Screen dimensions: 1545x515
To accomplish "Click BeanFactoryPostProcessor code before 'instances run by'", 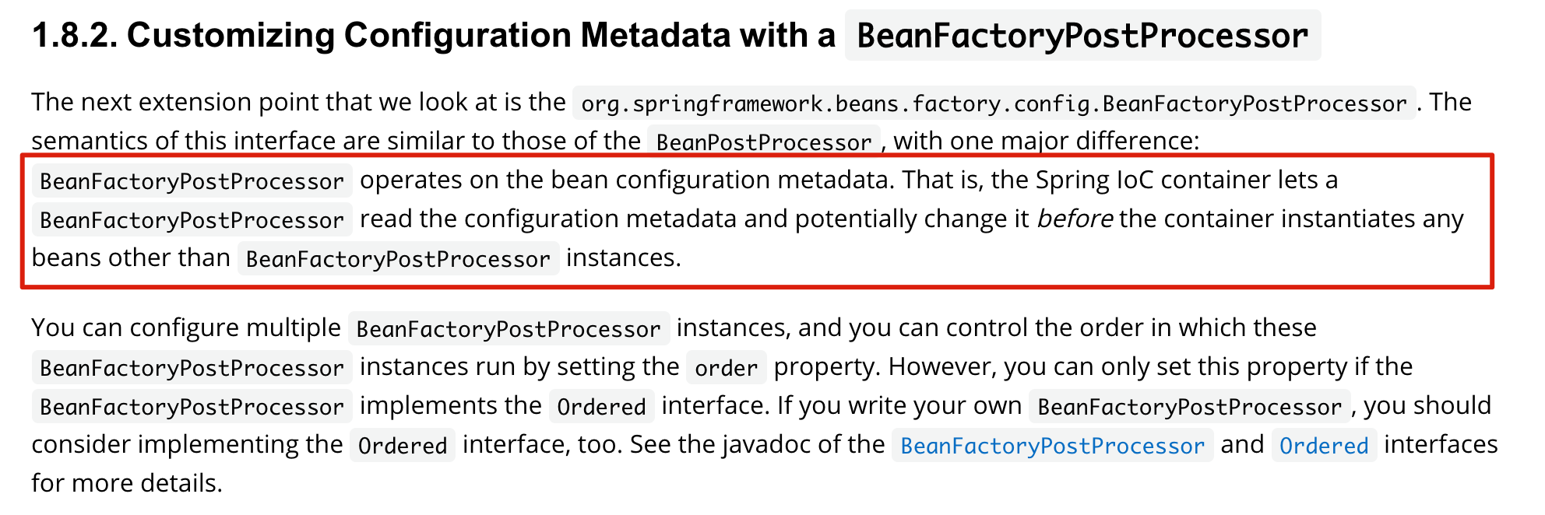I will pos(192,368).
